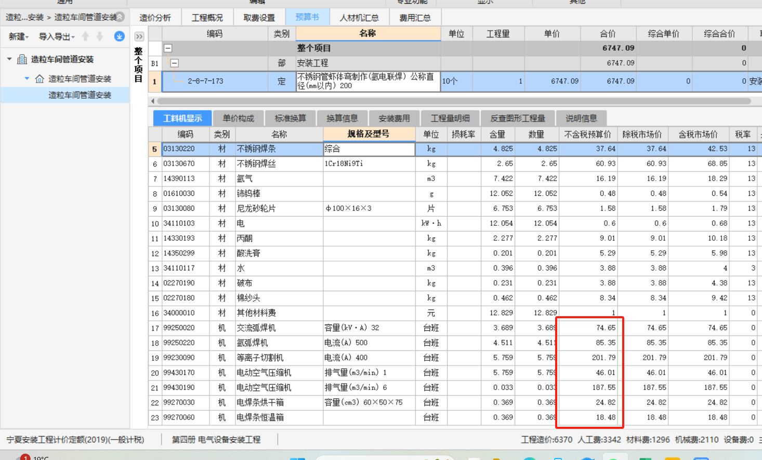This screenshot has height=460, width=762.
Task: Click quota name cell 不锈钢管虾体弯制作
Action: click(368, 82)
